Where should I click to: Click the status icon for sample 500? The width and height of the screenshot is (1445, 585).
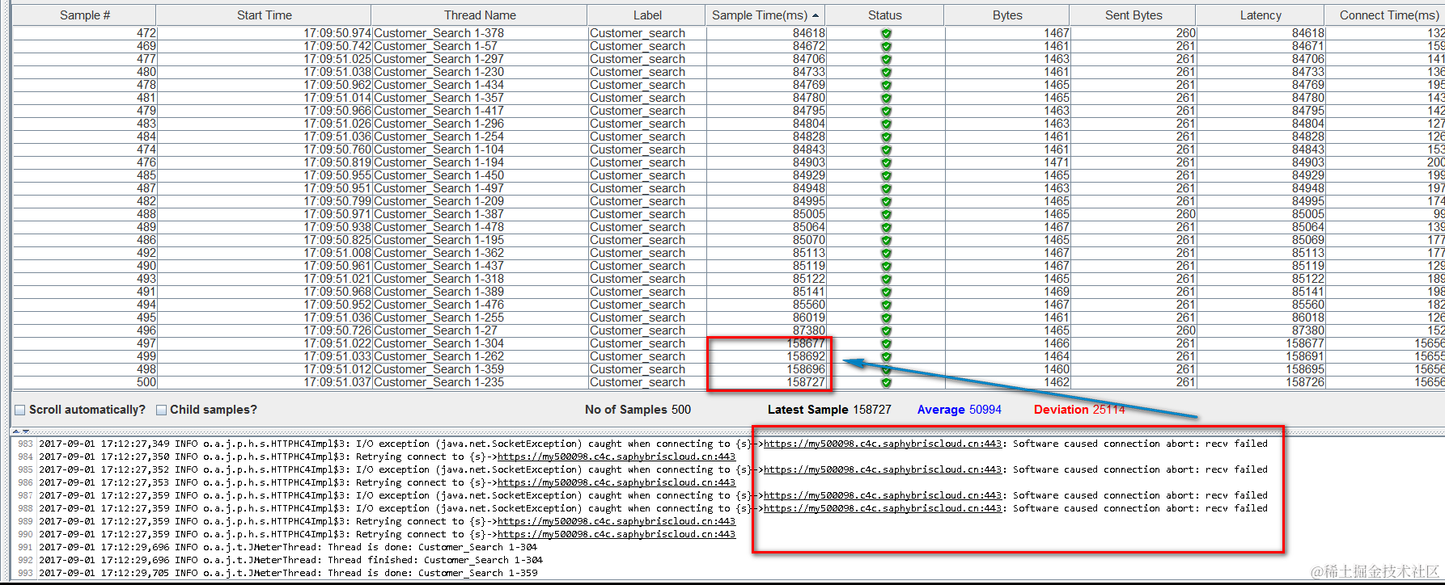pos(886,383)
